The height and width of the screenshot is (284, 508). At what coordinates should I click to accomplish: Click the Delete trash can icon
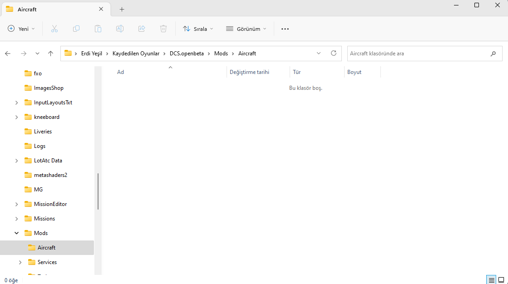click(x=163, y=29)
